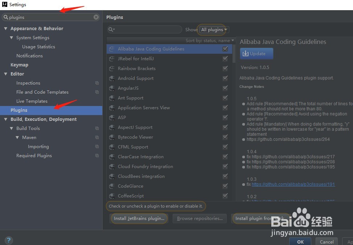
Task: Open the Keymap settings page
Action: [x=19, y=65]
